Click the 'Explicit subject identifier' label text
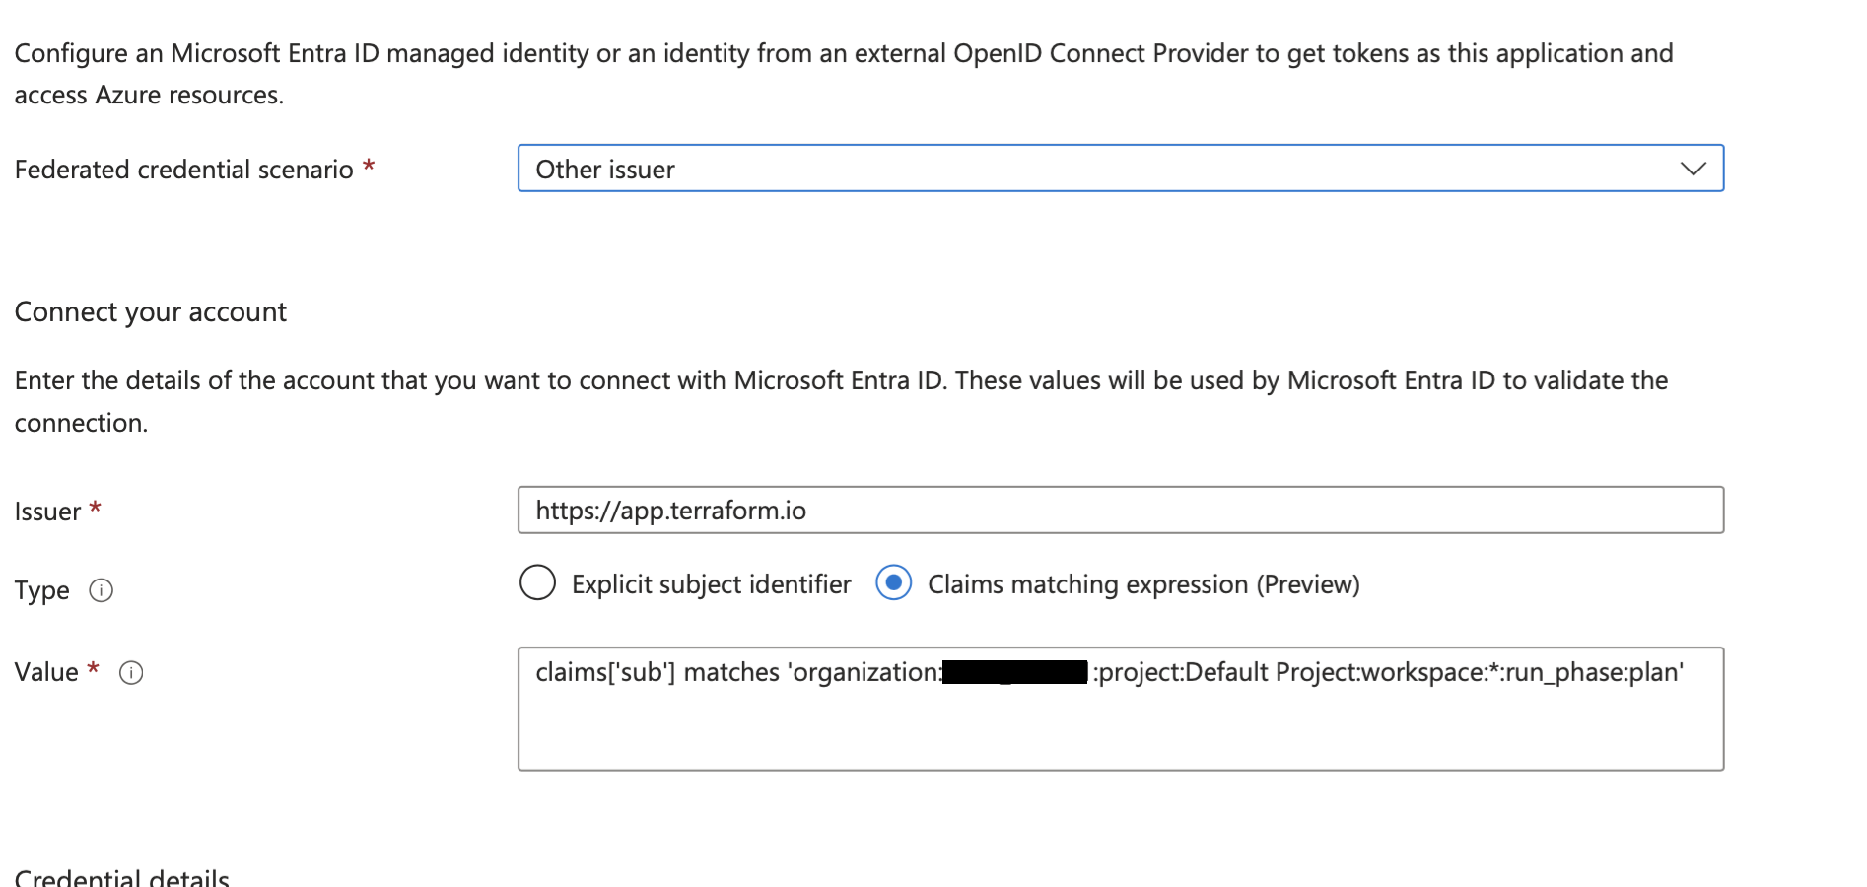Image resolution: width=1867 pixels, height=887 pixels. [x=711, y=584]
